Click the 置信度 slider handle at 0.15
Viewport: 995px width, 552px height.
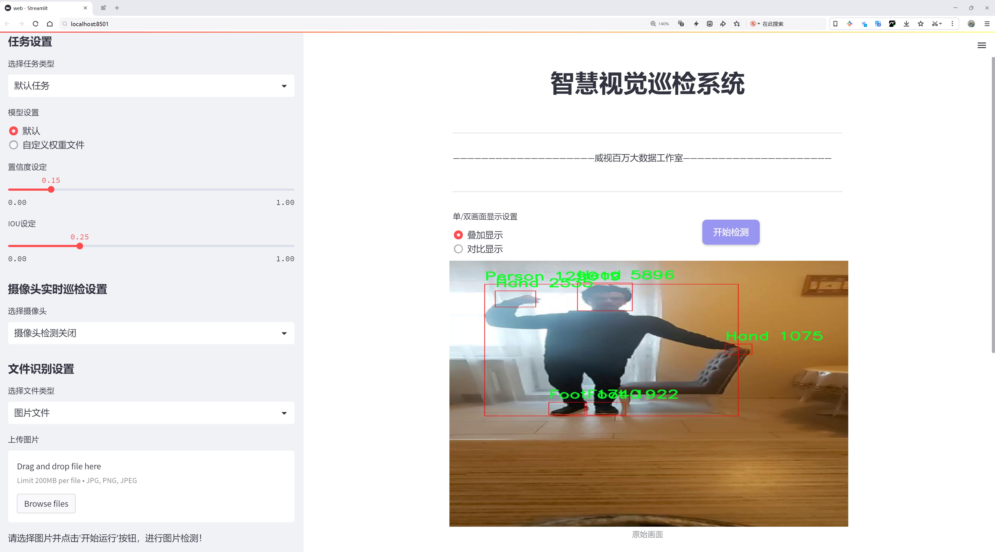tap(51, 190)
